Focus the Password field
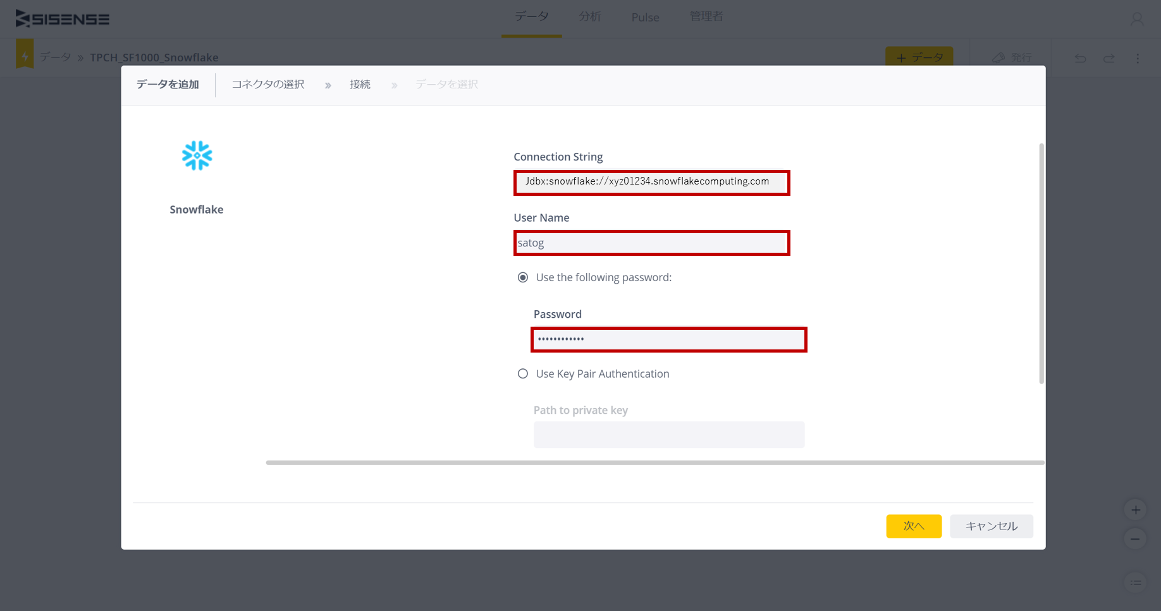This screenshot has height=611, width=1161. click(x=669, y=339)
